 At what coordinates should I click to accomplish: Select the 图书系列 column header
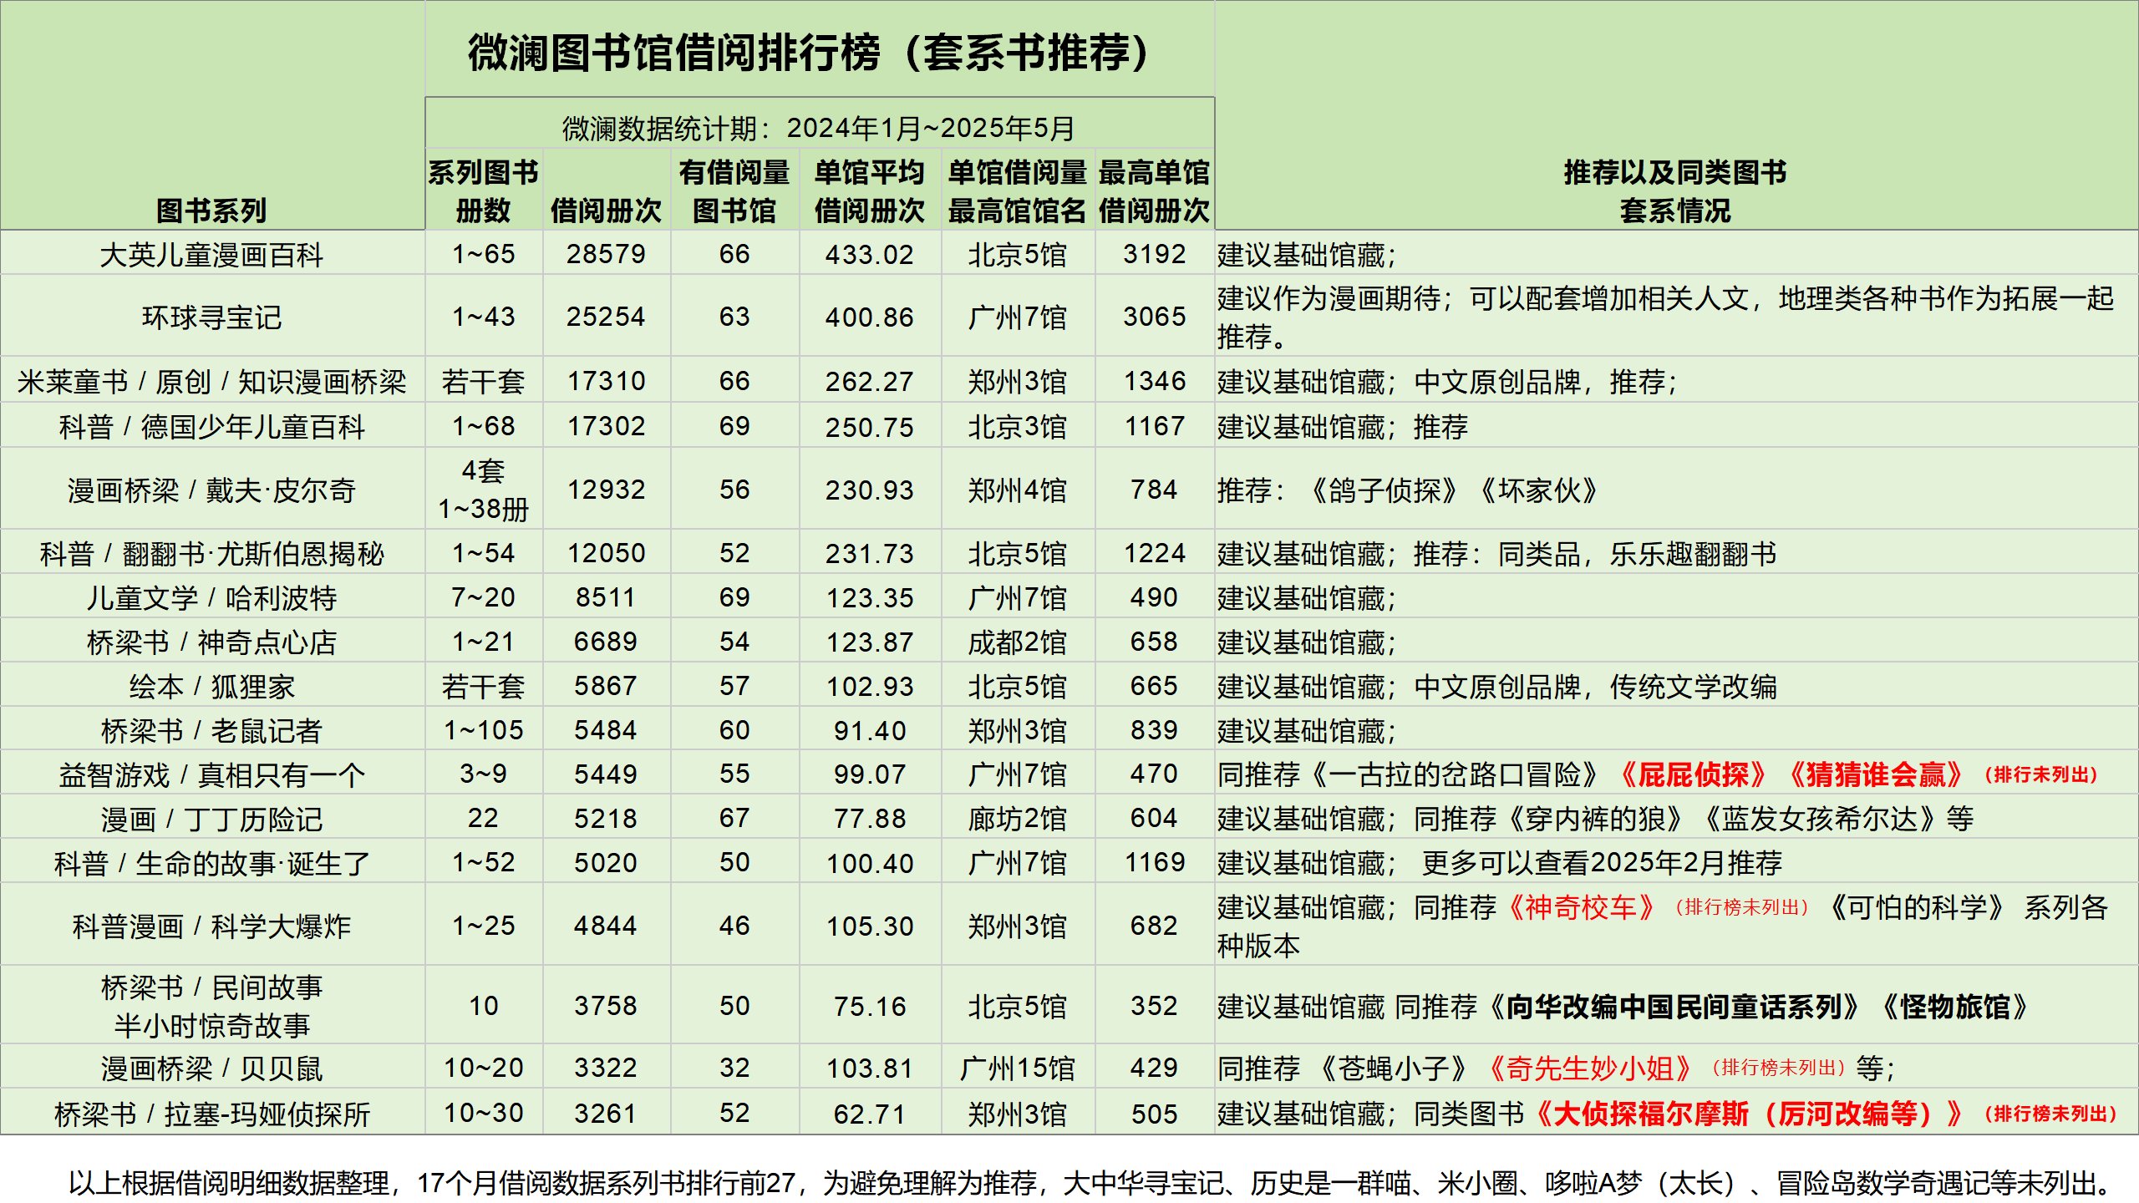(211, 210)
